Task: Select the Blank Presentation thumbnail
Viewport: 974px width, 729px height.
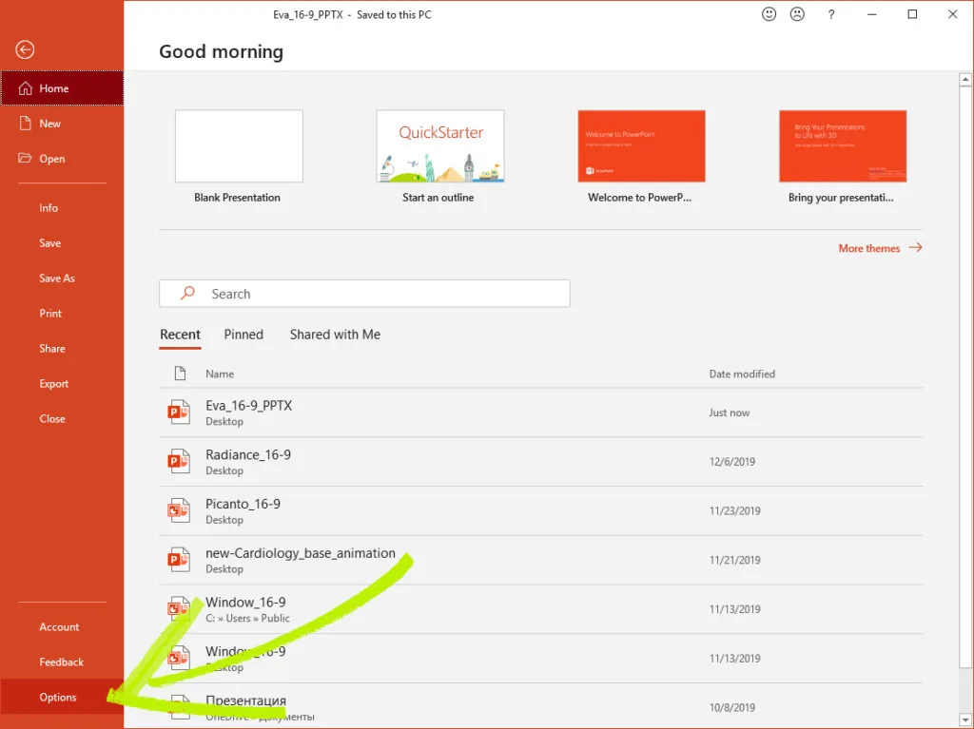Action: 239,146
